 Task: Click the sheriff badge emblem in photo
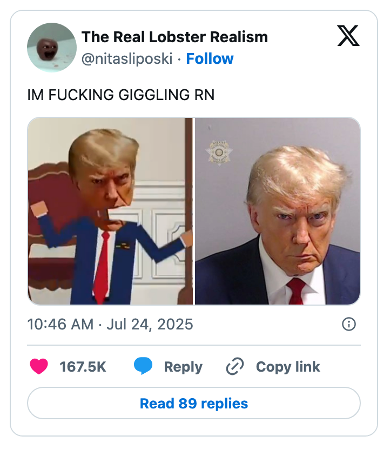point(220,152)
